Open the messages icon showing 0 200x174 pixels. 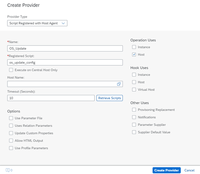tap(9, 170)
